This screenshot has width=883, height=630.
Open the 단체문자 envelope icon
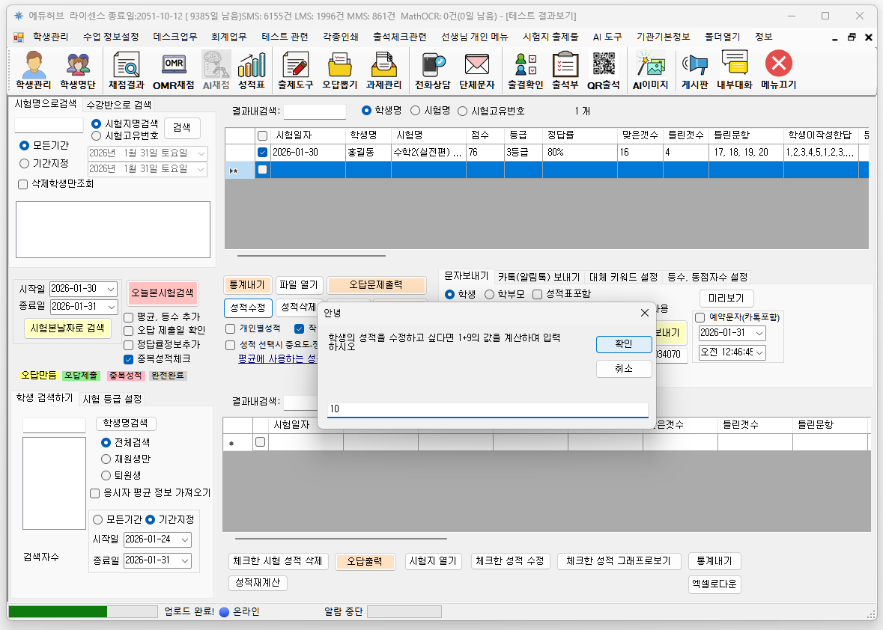(476, 70)
